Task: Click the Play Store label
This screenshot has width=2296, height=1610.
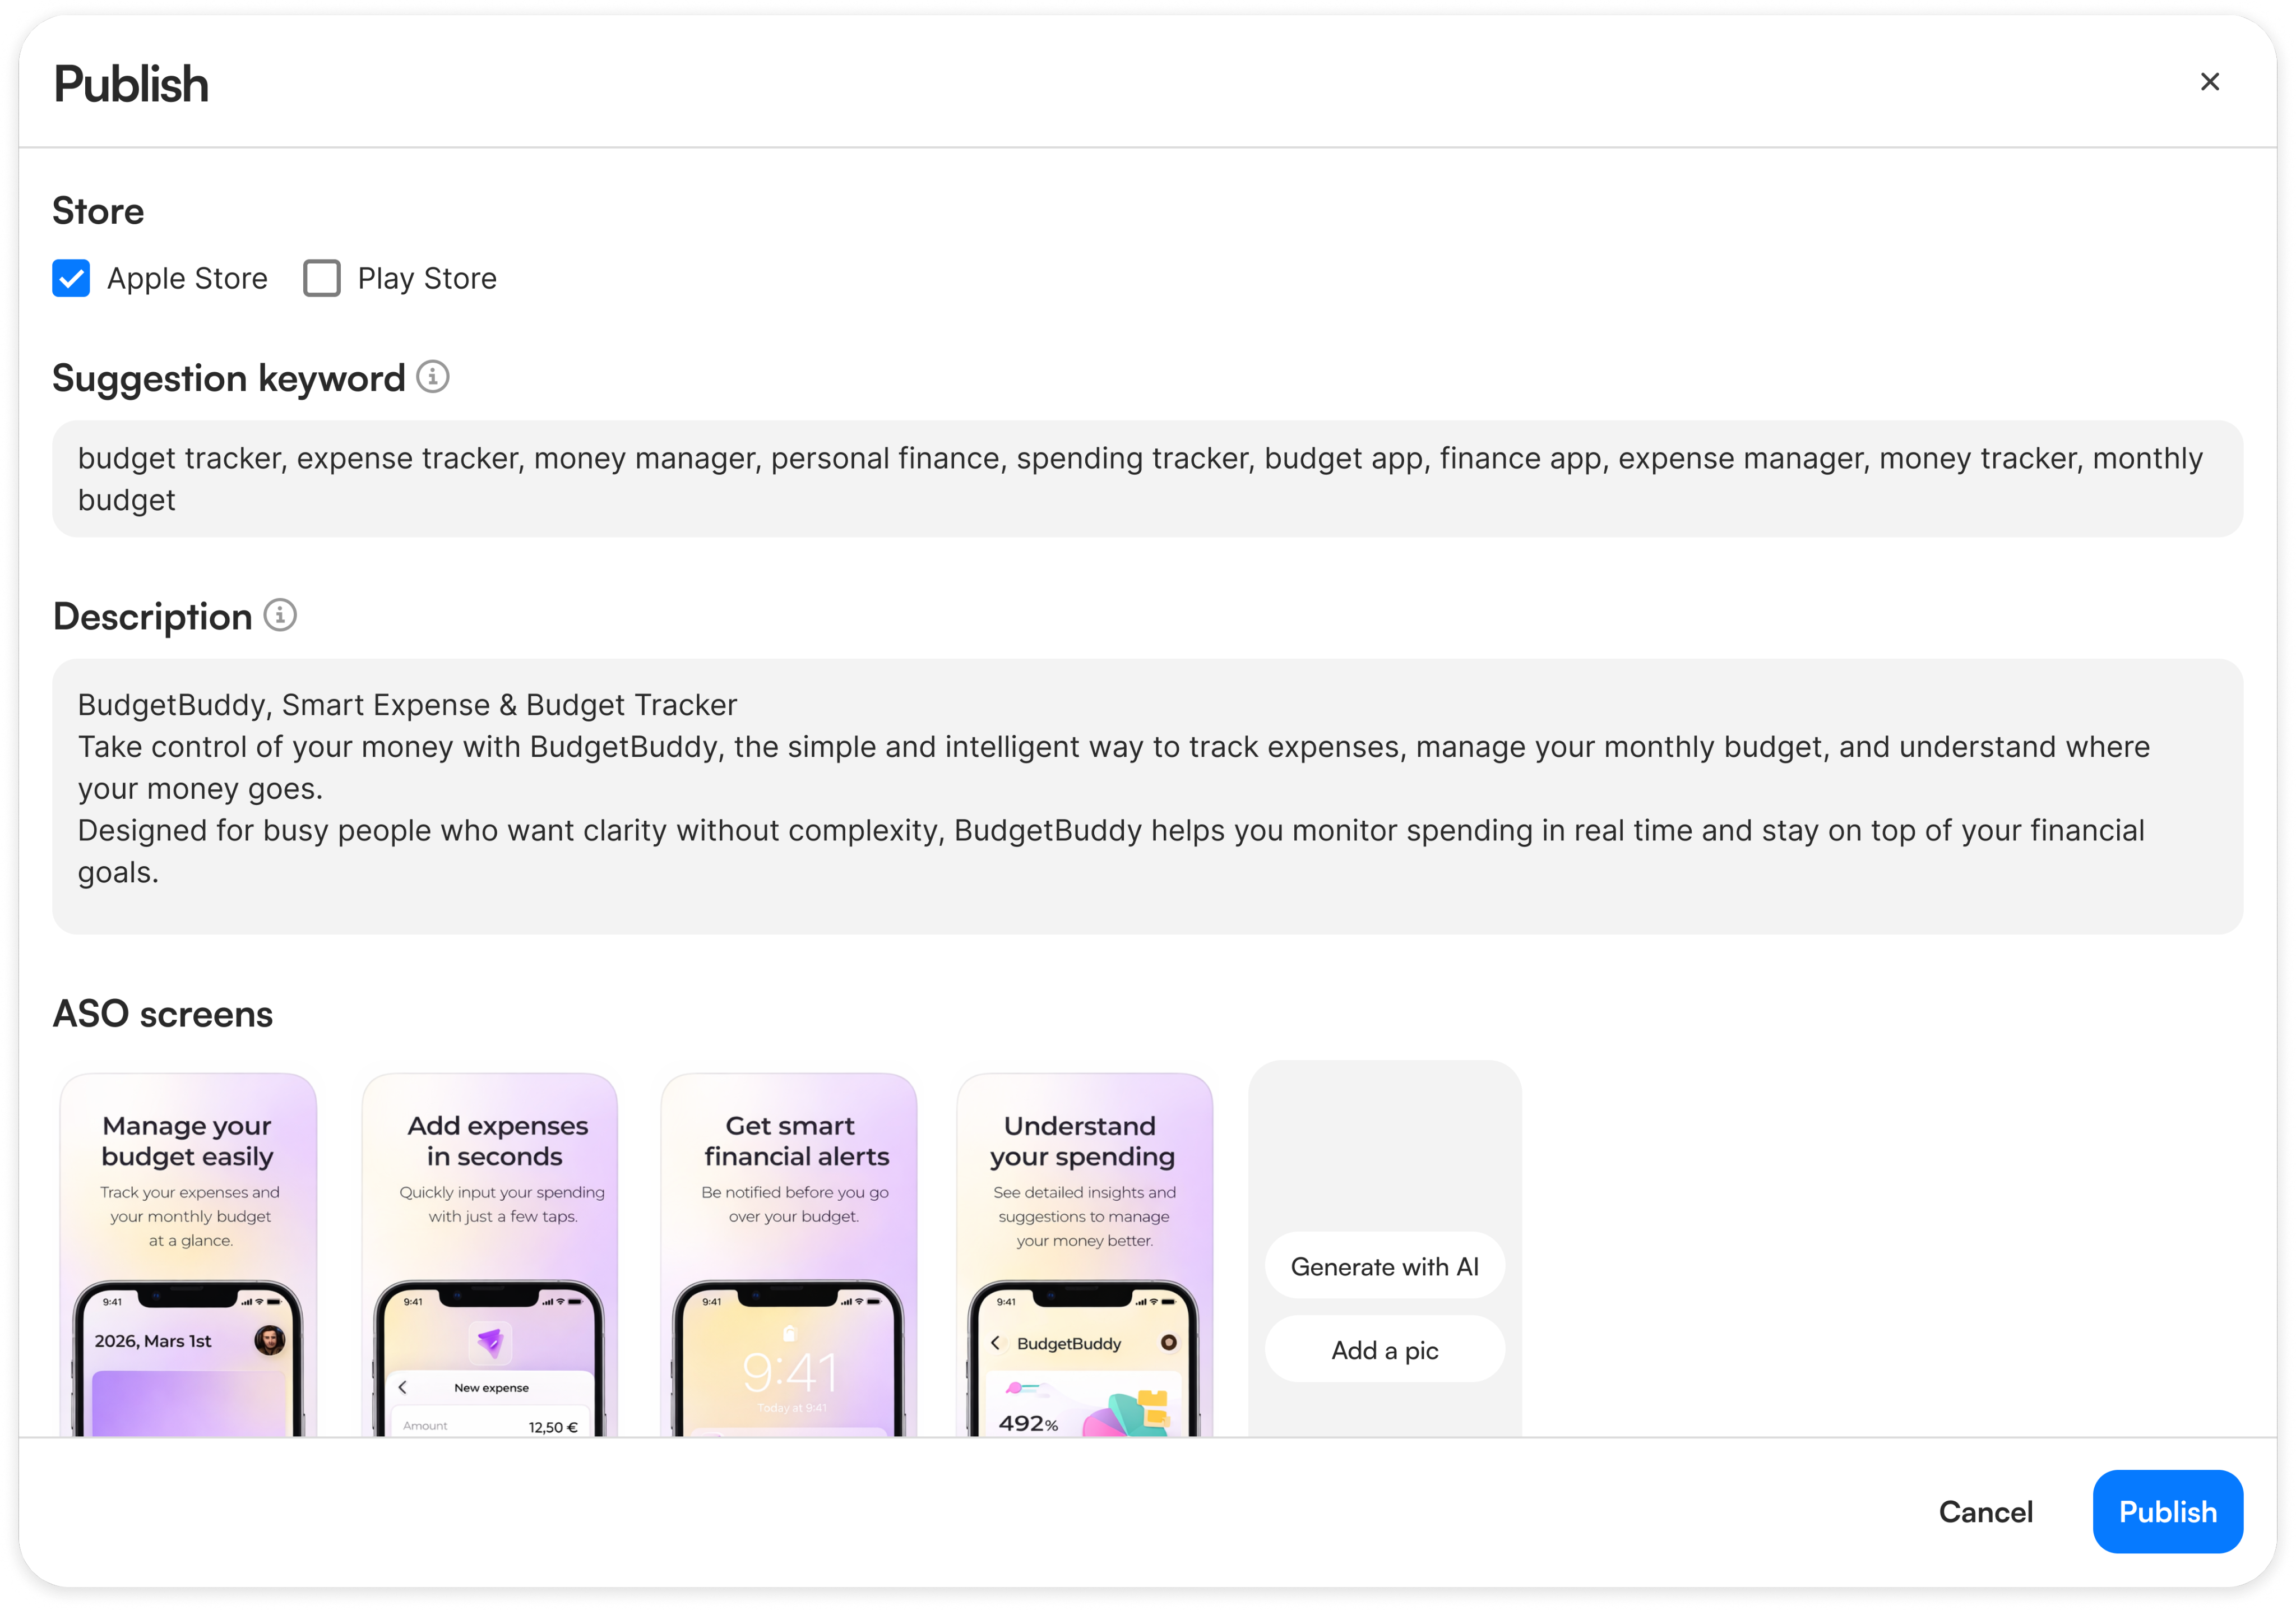Action: coord(427,278)
